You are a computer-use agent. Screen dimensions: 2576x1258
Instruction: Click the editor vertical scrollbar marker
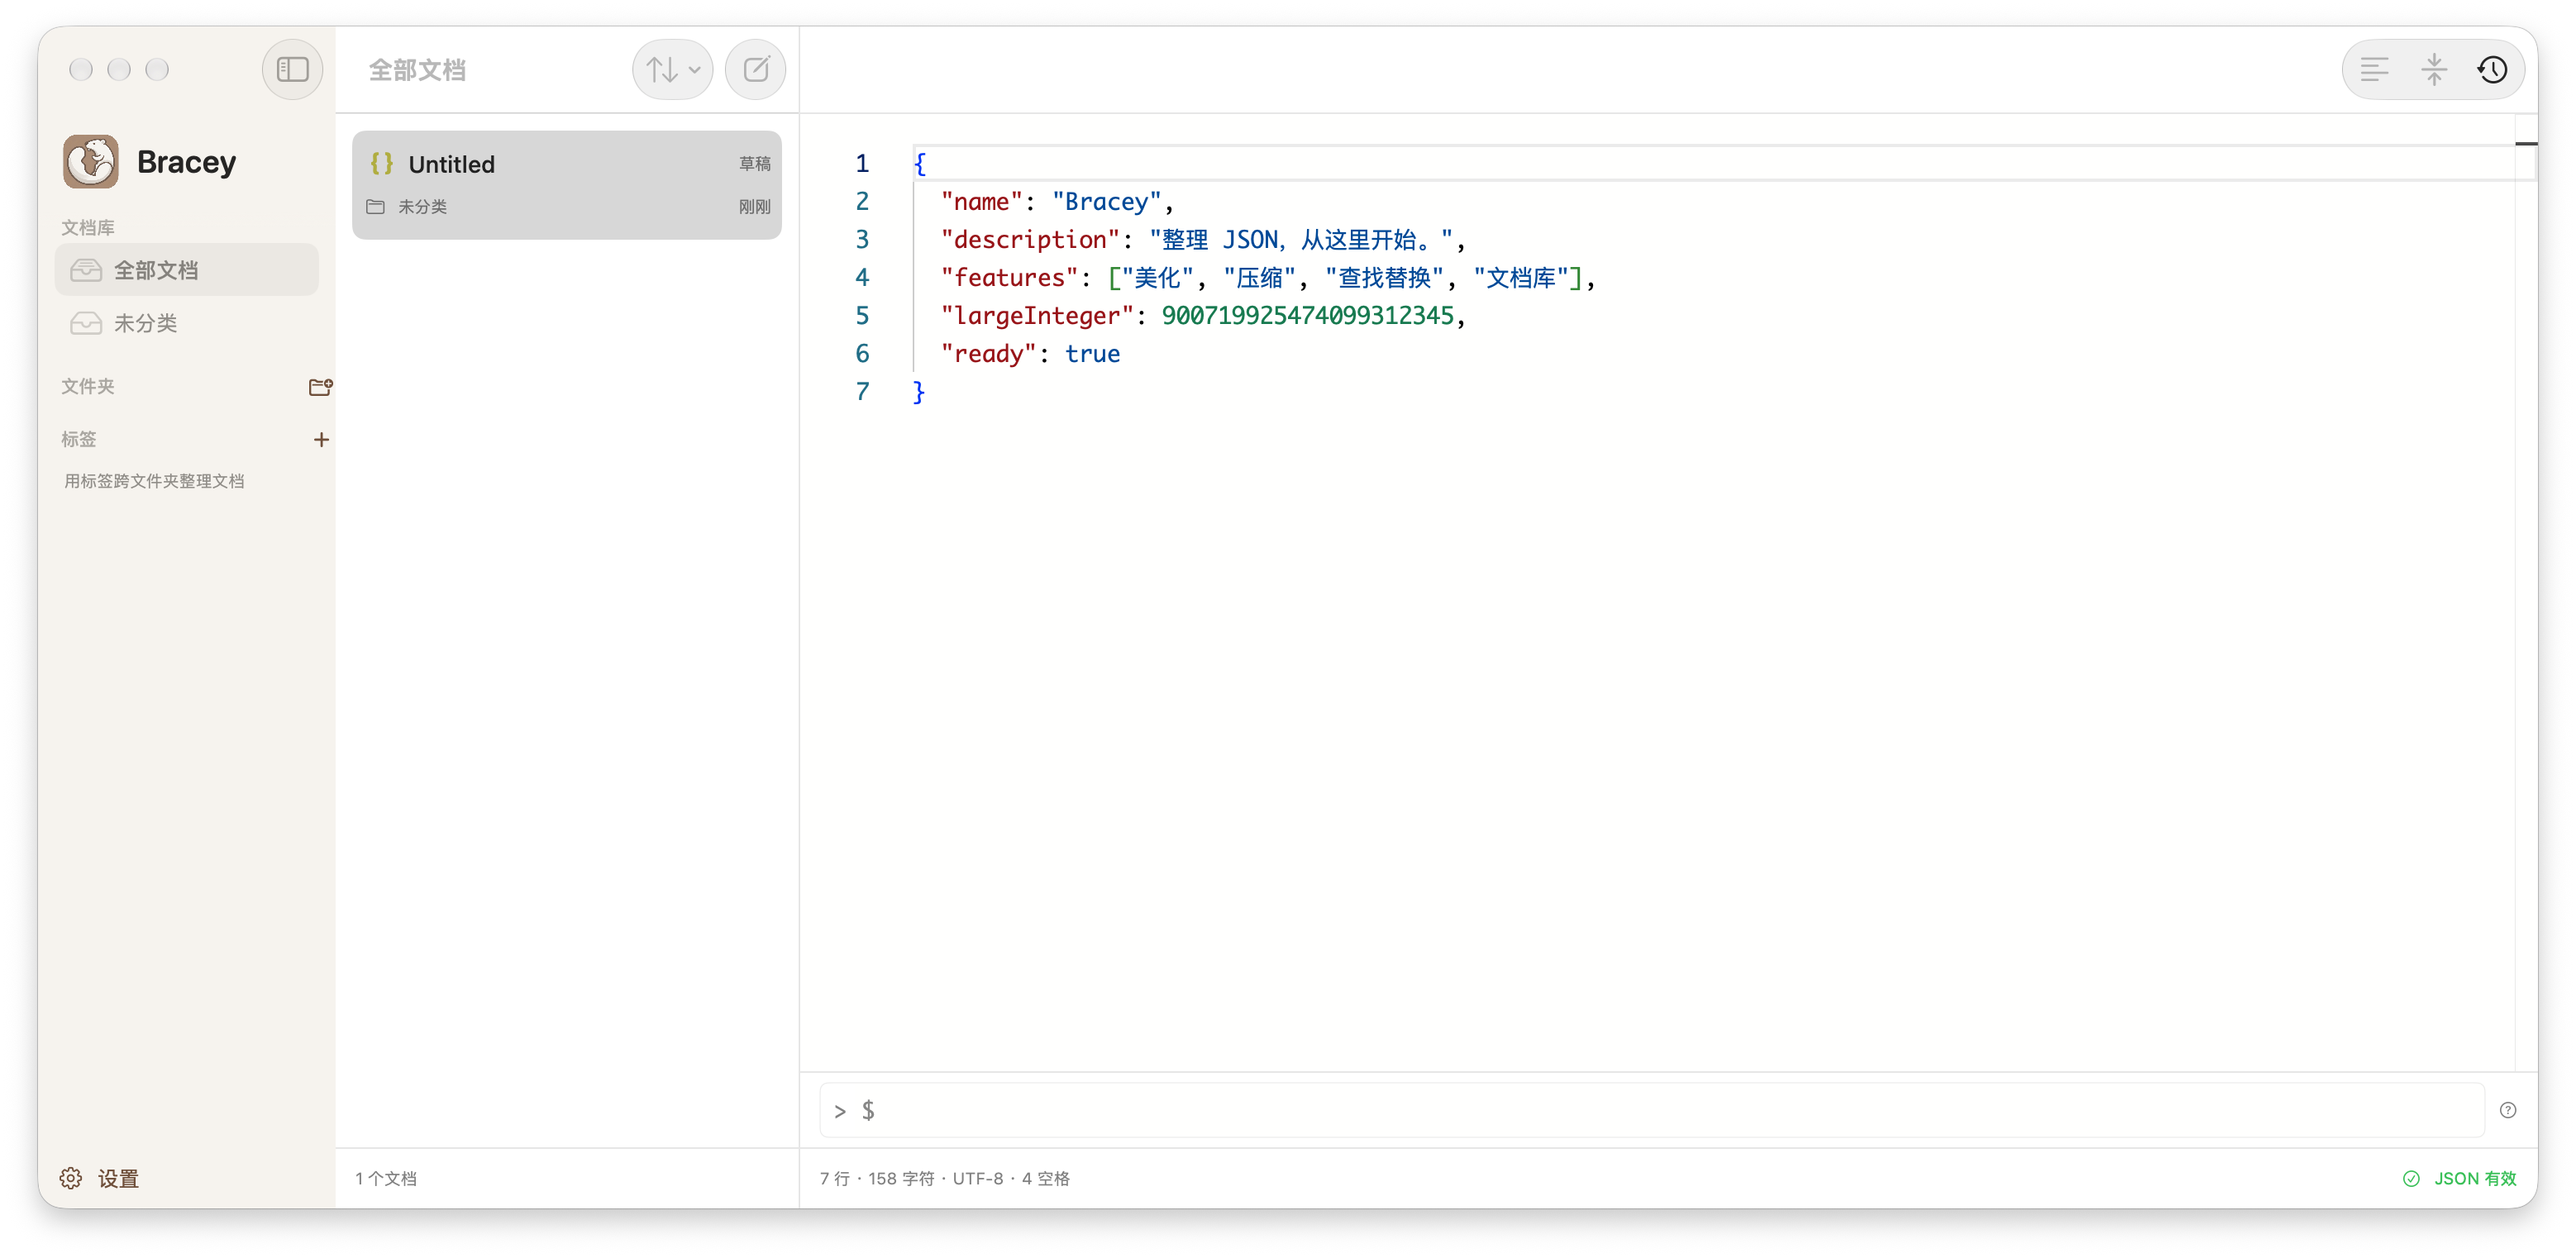click(x=2526, y=144)
